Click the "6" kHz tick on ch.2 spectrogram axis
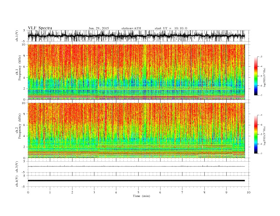 25,125
